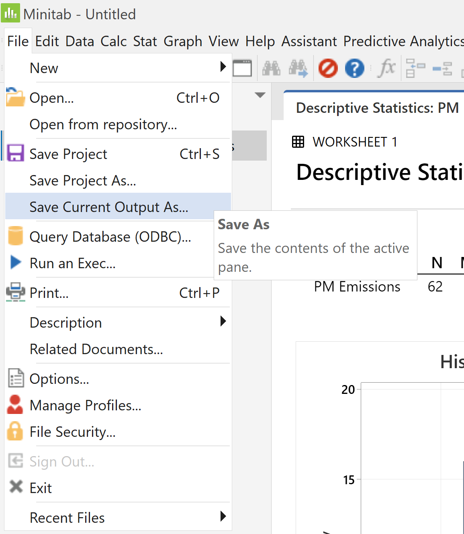Viewport: 464px width, 534px height.
Task: Click the Options list icon
Action: point(16,378)
